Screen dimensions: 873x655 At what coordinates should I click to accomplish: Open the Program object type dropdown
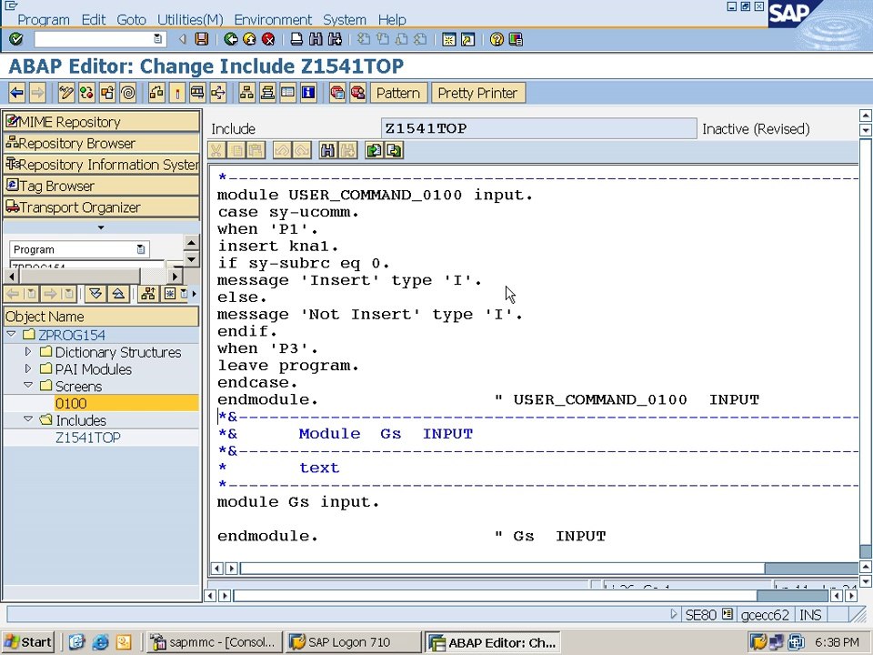(x=140, y=249)
